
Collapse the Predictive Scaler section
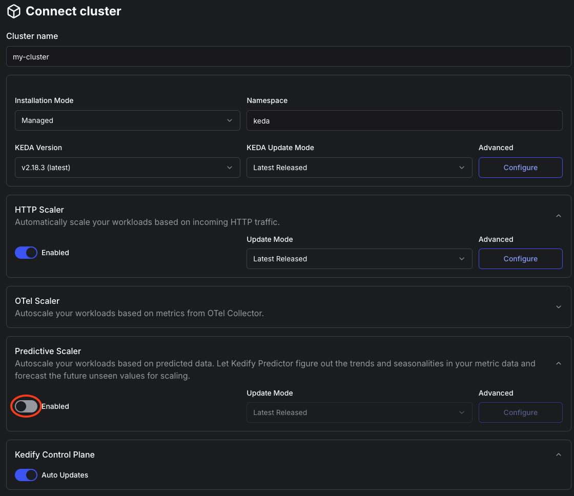pos(558,363)
